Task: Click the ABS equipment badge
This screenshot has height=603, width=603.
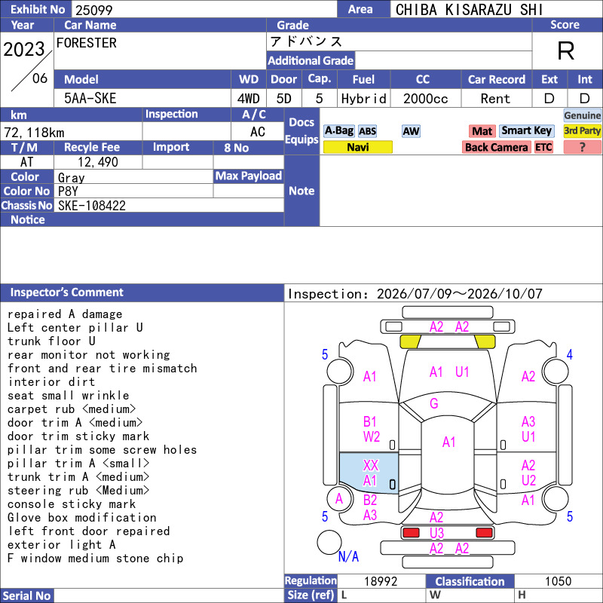Action: (x=367, y=131)
